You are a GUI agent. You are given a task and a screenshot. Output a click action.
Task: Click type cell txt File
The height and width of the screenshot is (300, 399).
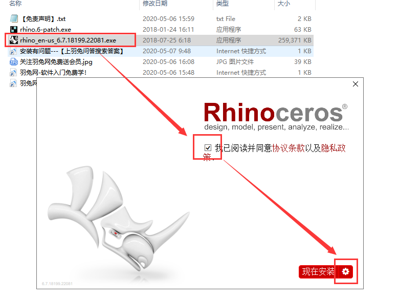click(226, 19)
